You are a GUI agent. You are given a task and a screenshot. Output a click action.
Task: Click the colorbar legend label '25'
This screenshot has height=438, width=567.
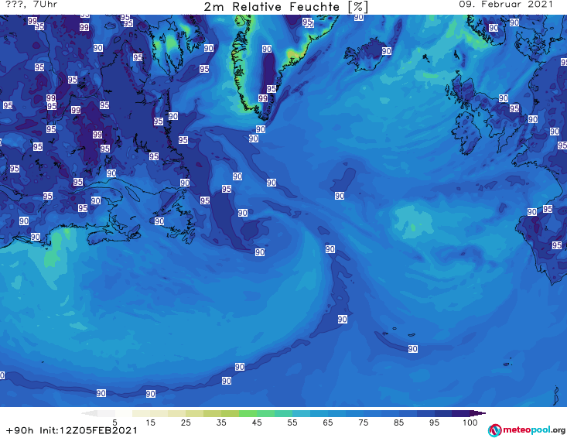[x=186, y=423]
